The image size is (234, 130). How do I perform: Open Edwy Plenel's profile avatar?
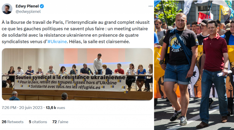[x=7, y=9]
